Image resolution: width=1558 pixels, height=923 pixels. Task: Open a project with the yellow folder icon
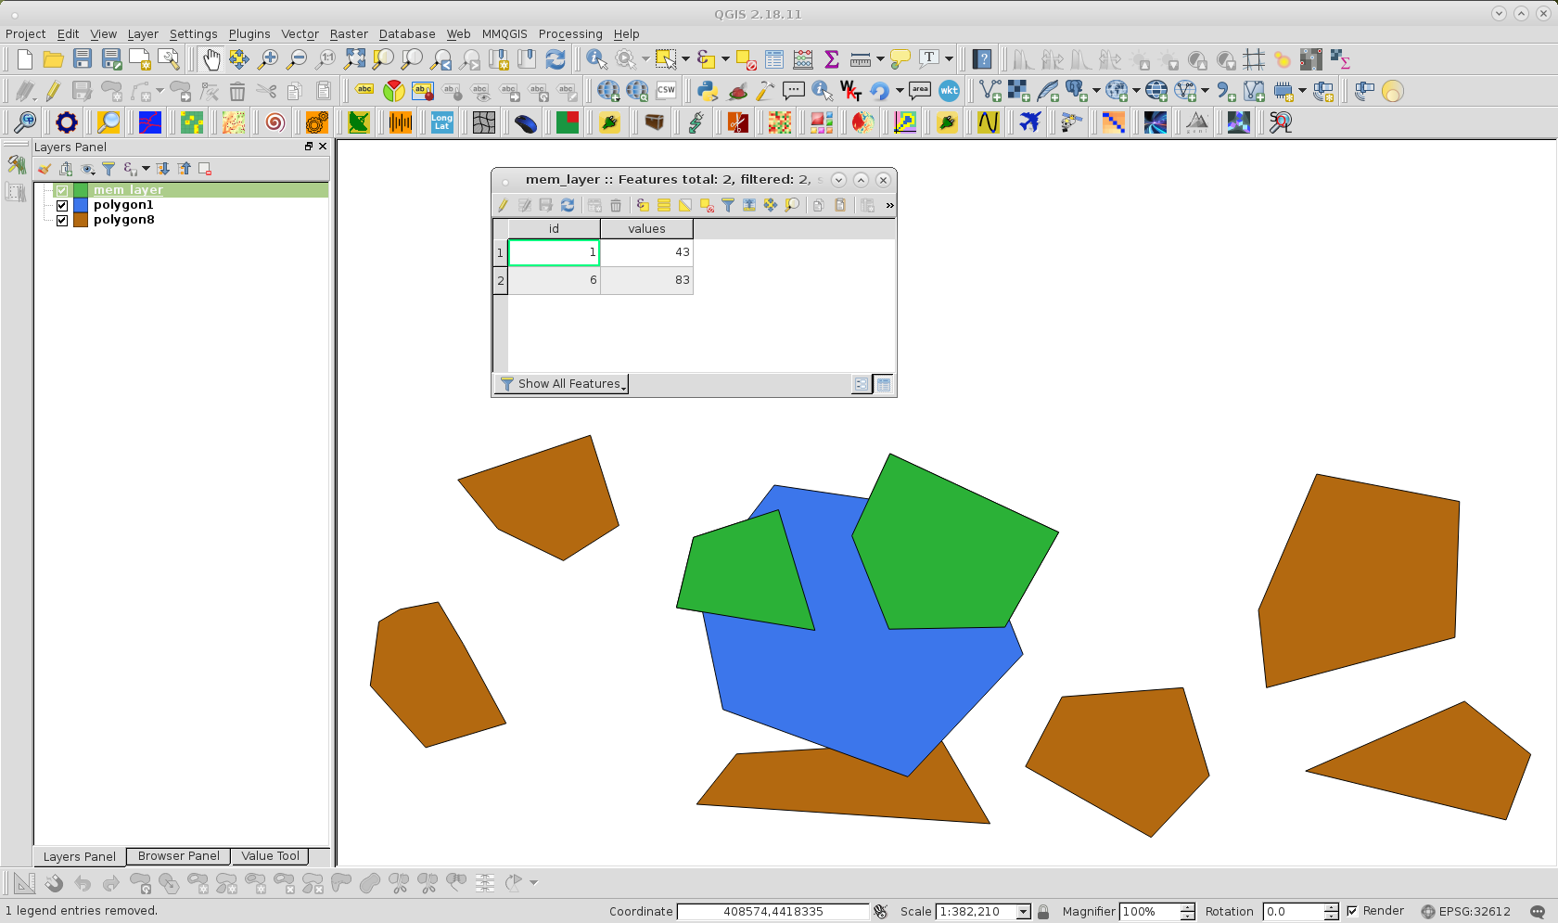coord(54,59)
